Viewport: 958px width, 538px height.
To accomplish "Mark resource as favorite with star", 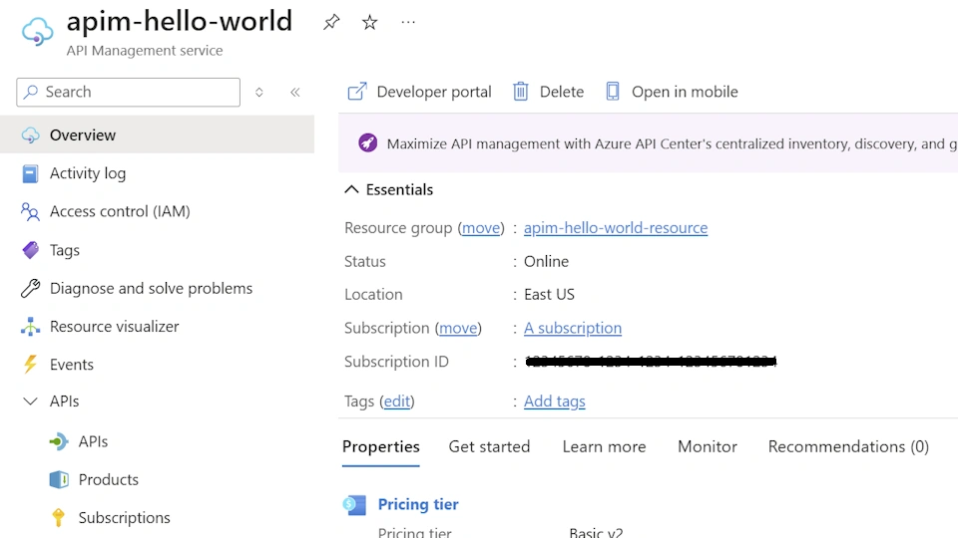I will pos(369,23).
